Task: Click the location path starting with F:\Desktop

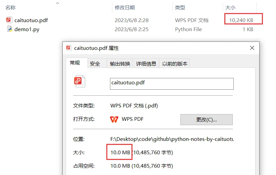Action: click(172, 139)
